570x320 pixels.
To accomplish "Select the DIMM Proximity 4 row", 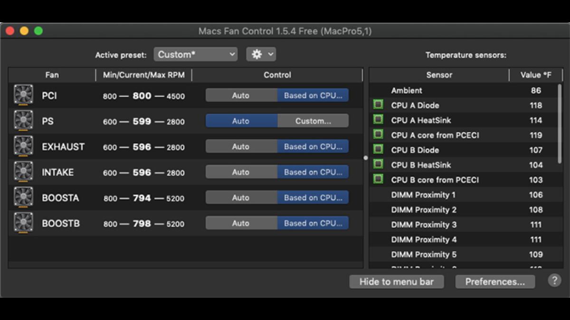I will click(463, 239).
